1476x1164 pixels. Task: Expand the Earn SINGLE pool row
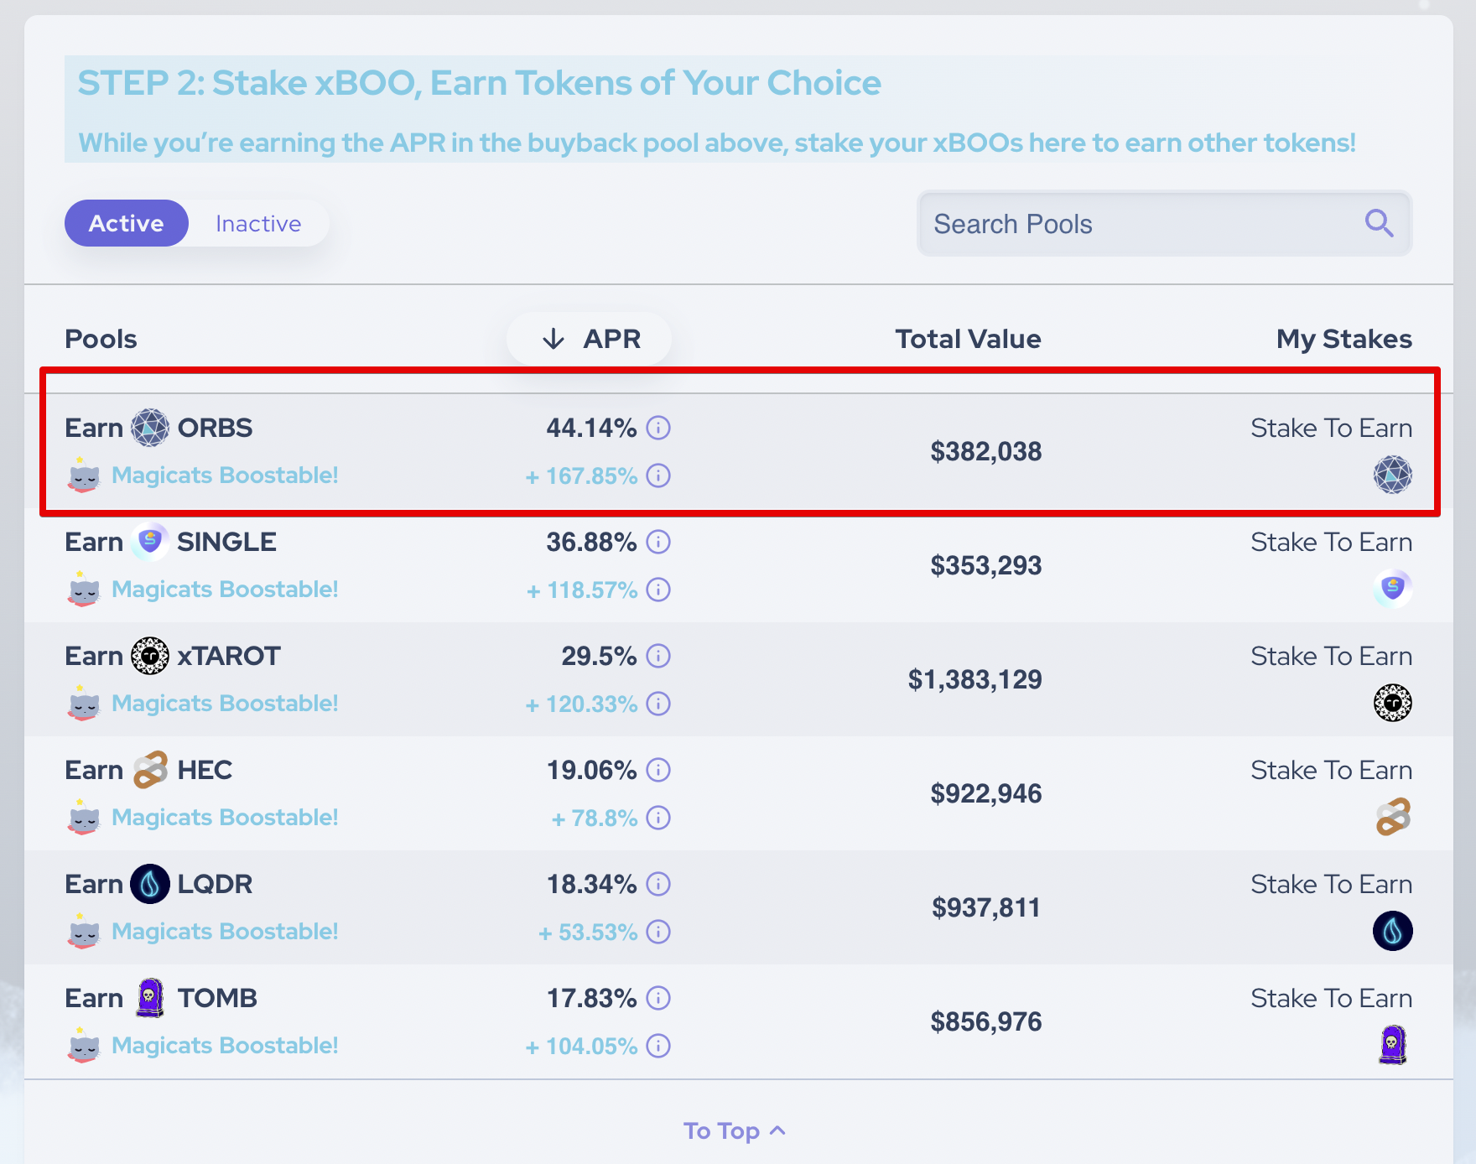point(738,565)
